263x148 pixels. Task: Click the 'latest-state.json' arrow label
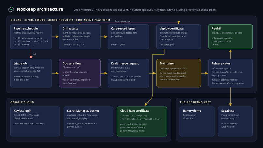(x=123, y=21)
